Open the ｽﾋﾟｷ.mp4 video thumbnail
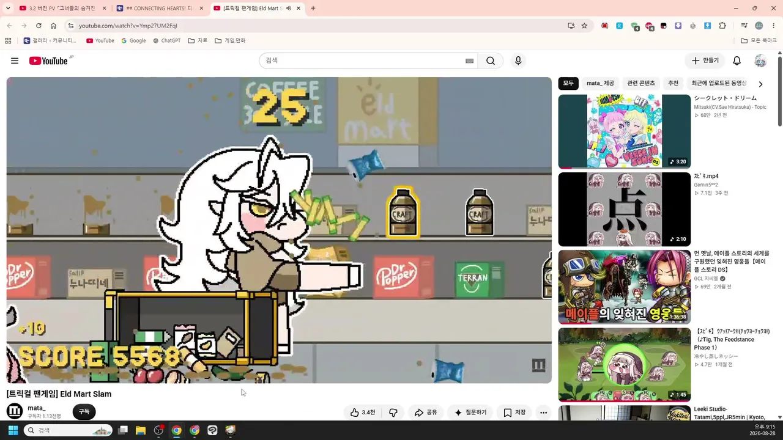The height and width of the screenshot is (440, 783). point(624,209)
